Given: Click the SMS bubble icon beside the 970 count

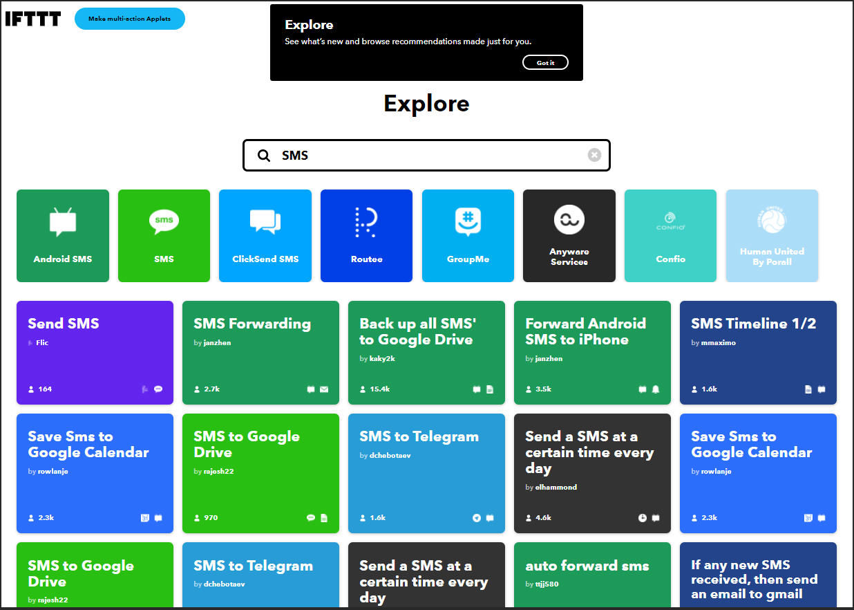Looking at the screenshot, I should pos(311,518).
